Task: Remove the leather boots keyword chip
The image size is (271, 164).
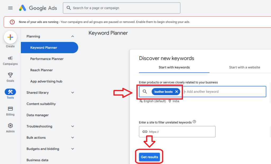Action: coord(177,92)
